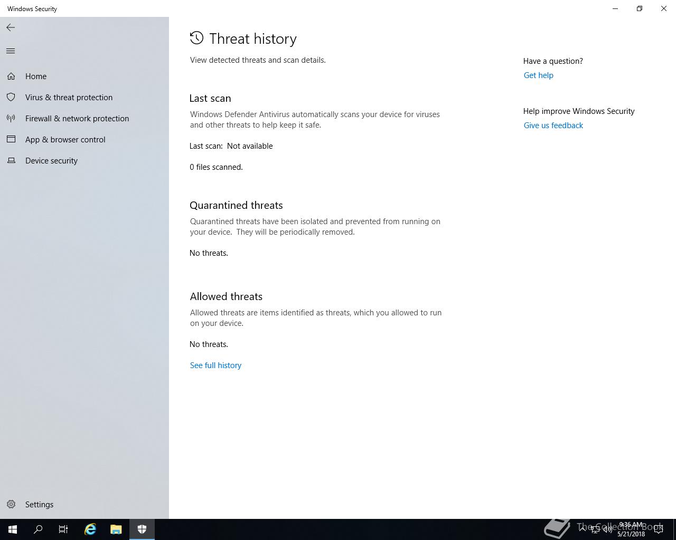The image size is (676, 540).
Task: Click the Home house icon
Action: click(11, 76)
